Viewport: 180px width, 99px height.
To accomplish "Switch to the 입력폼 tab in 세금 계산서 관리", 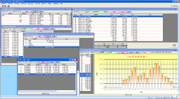I will coord(82,12).
